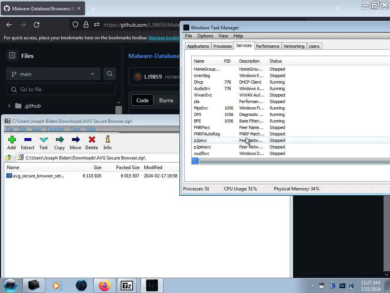
Task: Click the GitHub file search magnifier button
Action: pos(109,74)
